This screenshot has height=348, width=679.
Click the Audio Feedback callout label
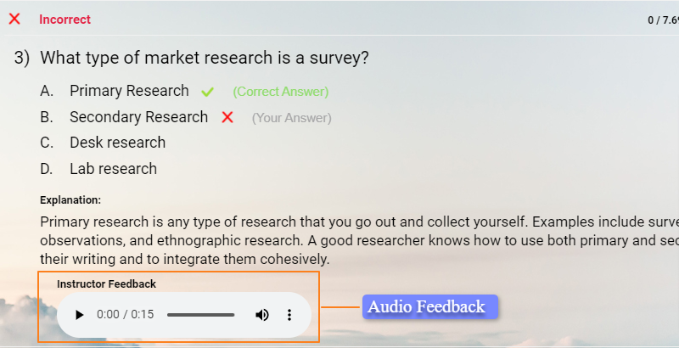point(427,306)
